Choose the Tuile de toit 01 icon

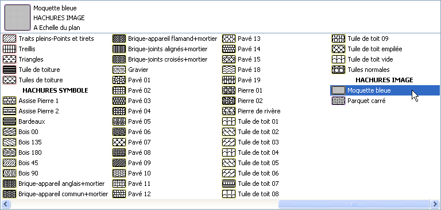(x=229, y=121)
